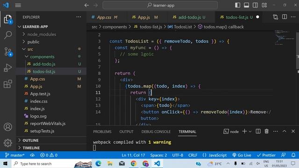Viewport: 299px width, 168px height.
Task: Collapse the LEARNER-APP root folder
Action: click(x=51, y=27)
